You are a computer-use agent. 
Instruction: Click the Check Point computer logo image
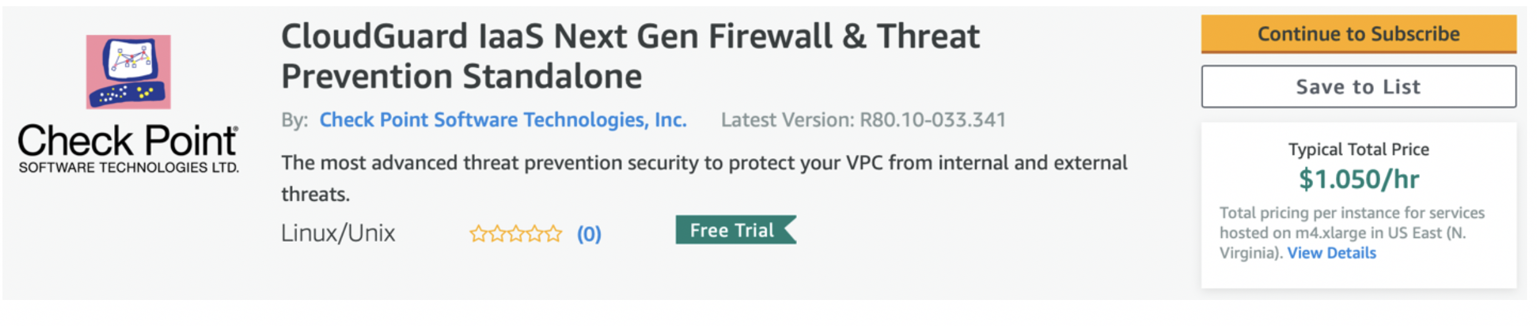pos(128,71)
